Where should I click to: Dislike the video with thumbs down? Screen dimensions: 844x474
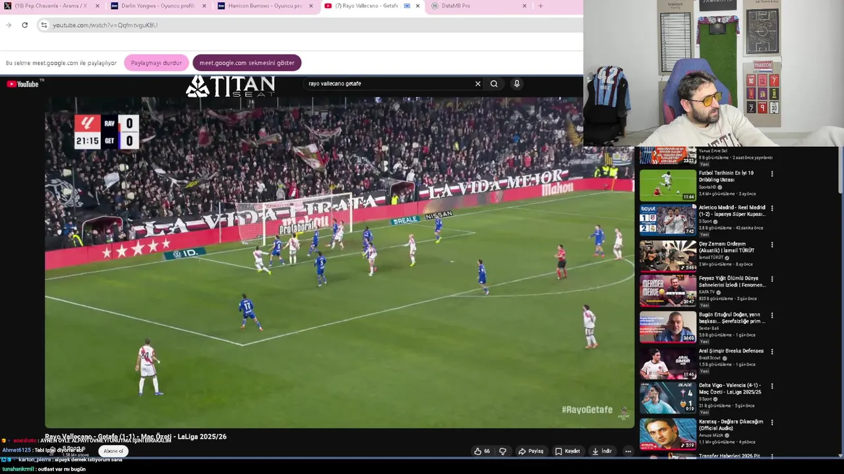pyautogui.click(x=502, y=451)
